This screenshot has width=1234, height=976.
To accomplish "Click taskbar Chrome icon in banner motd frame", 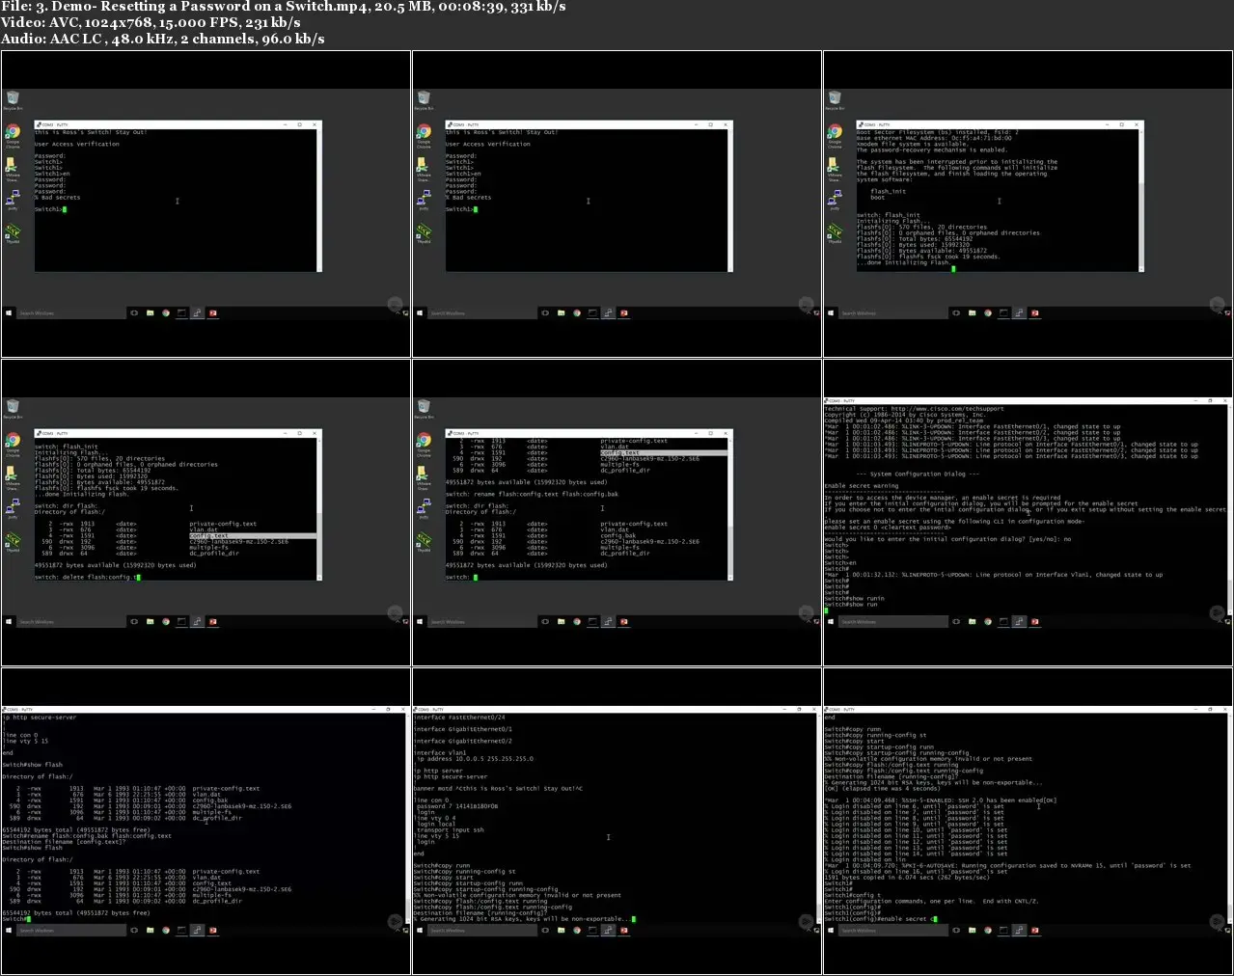I will [577, 930].
